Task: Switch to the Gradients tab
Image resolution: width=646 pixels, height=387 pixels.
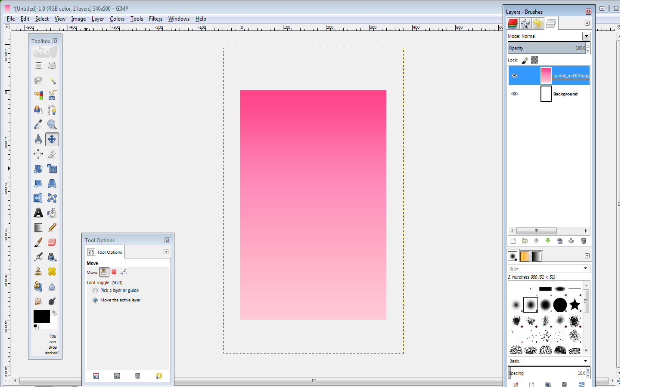Action: [537, 256]
